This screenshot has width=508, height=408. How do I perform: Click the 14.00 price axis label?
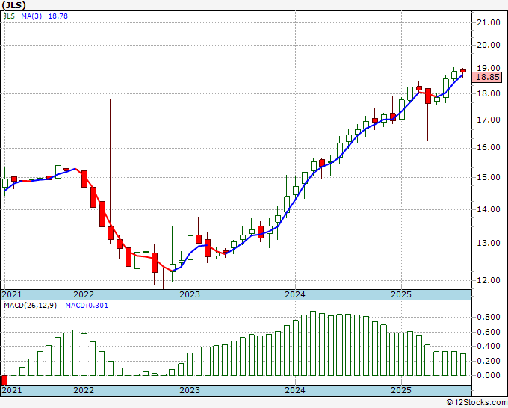click(x=489, y=209)
